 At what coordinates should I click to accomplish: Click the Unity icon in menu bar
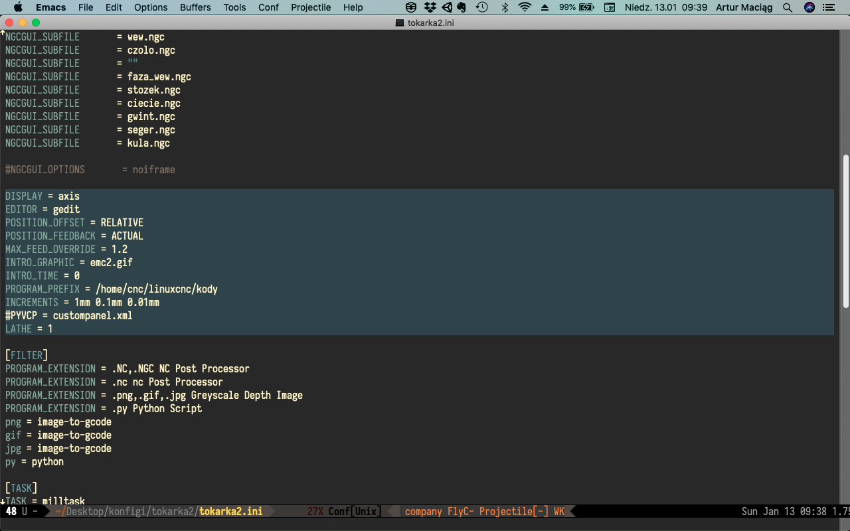[x=447, y=7]
